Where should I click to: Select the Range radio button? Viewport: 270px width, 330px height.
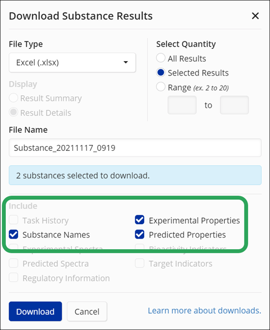(161, 87)
